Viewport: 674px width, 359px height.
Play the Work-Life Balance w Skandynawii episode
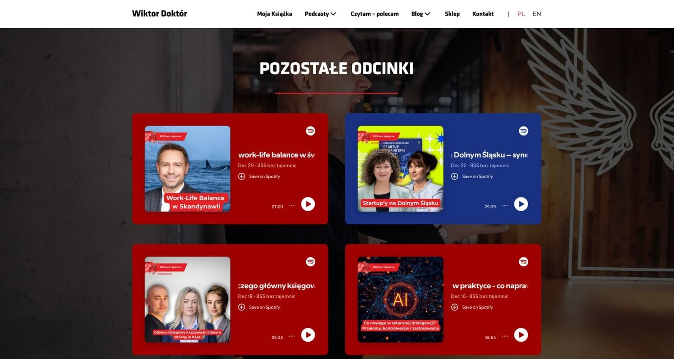(308, 204)
